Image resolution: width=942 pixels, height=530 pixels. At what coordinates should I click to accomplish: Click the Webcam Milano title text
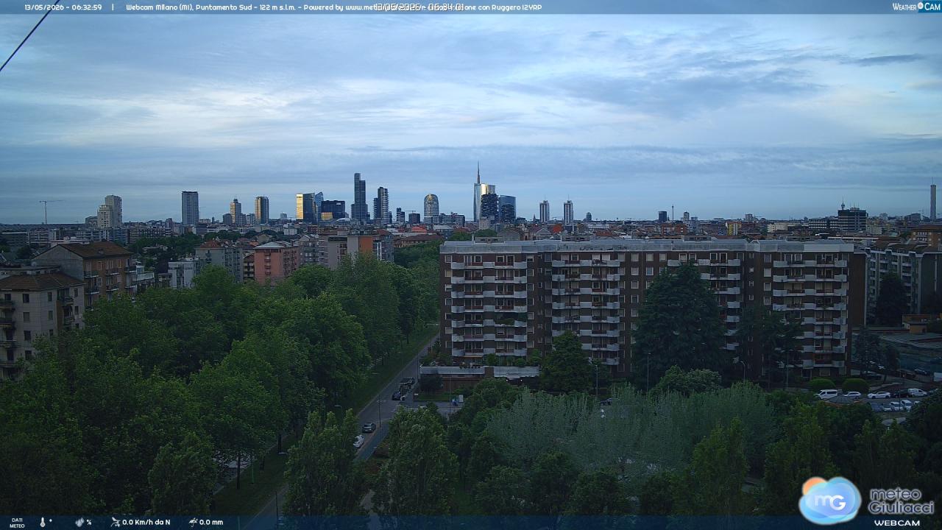click(x=152, y=7)
